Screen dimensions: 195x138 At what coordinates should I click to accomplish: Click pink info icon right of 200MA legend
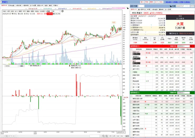click(x=113, y=8)
